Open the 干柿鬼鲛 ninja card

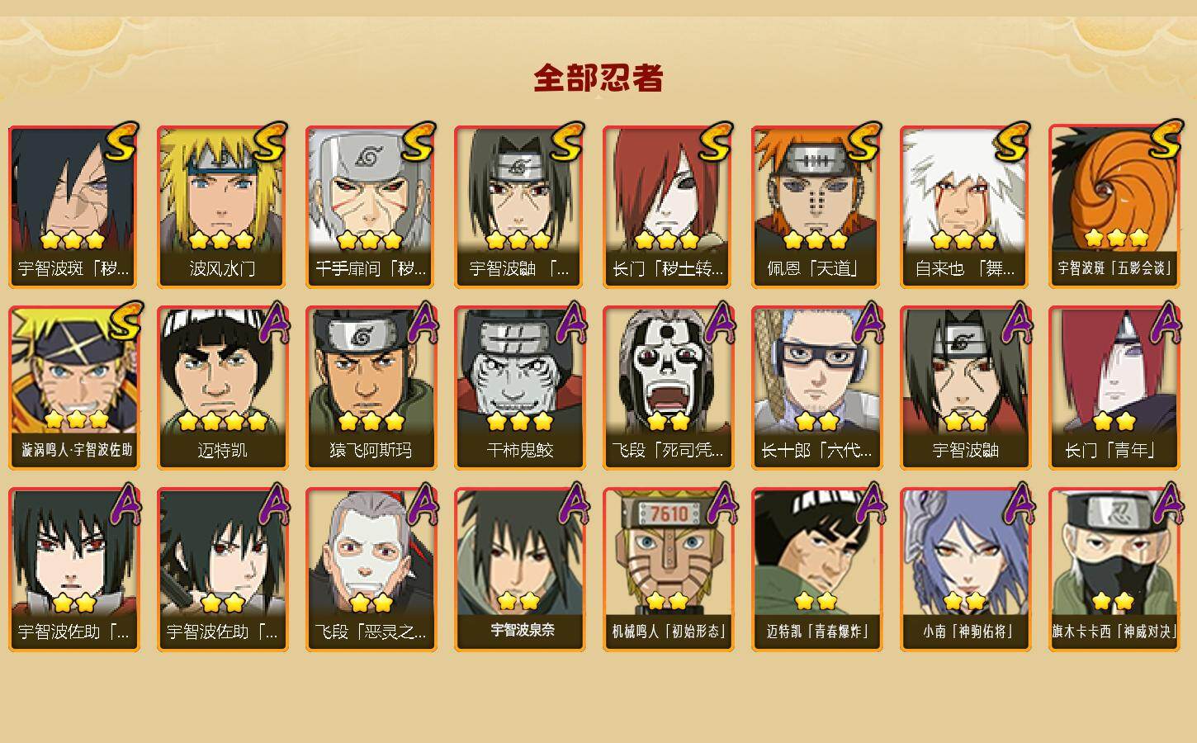[x=519, y=388]
